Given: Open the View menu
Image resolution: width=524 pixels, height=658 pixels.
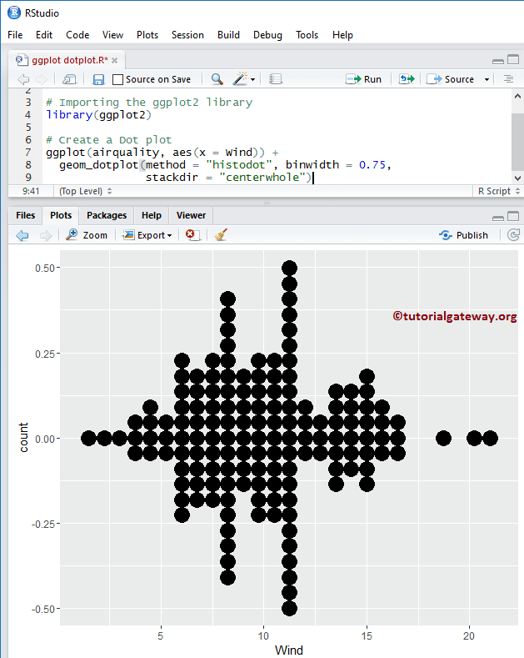Looking at the screenshot, I should tap(112, 35).
